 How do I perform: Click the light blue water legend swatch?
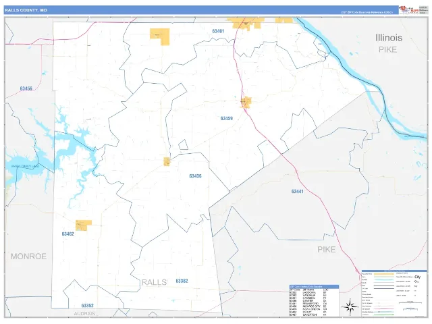tap(384, 279)
